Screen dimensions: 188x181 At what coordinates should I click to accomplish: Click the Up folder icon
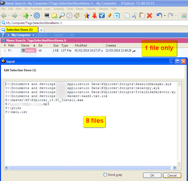pyautogui.click(x=26, y=16)
